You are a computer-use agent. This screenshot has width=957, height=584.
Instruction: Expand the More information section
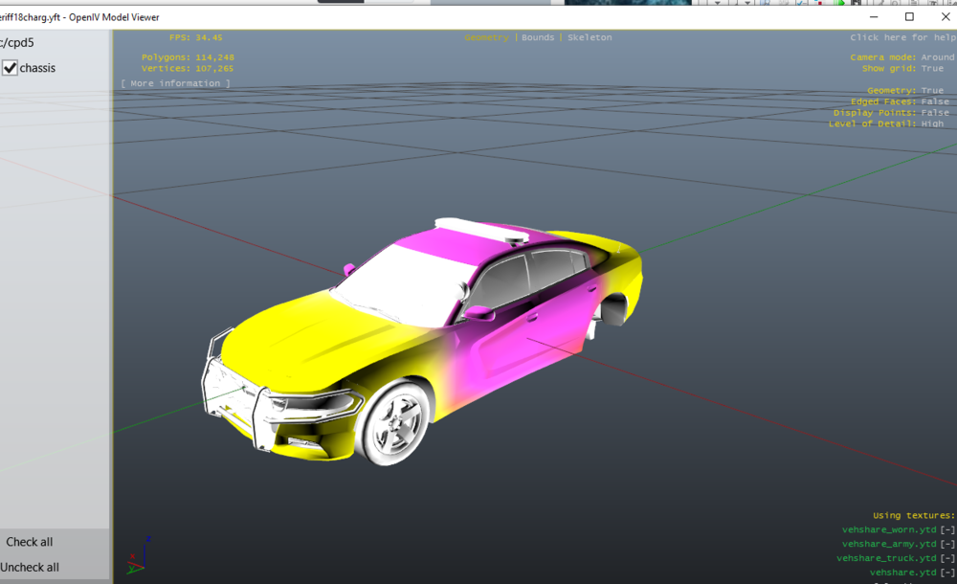point(175,83)
